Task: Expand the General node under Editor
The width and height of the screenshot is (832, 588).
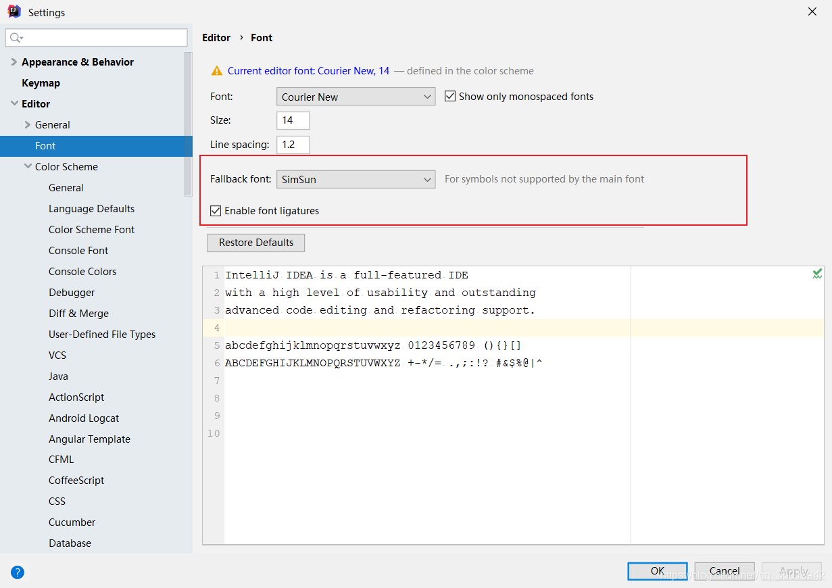Action: pos(28,125)
